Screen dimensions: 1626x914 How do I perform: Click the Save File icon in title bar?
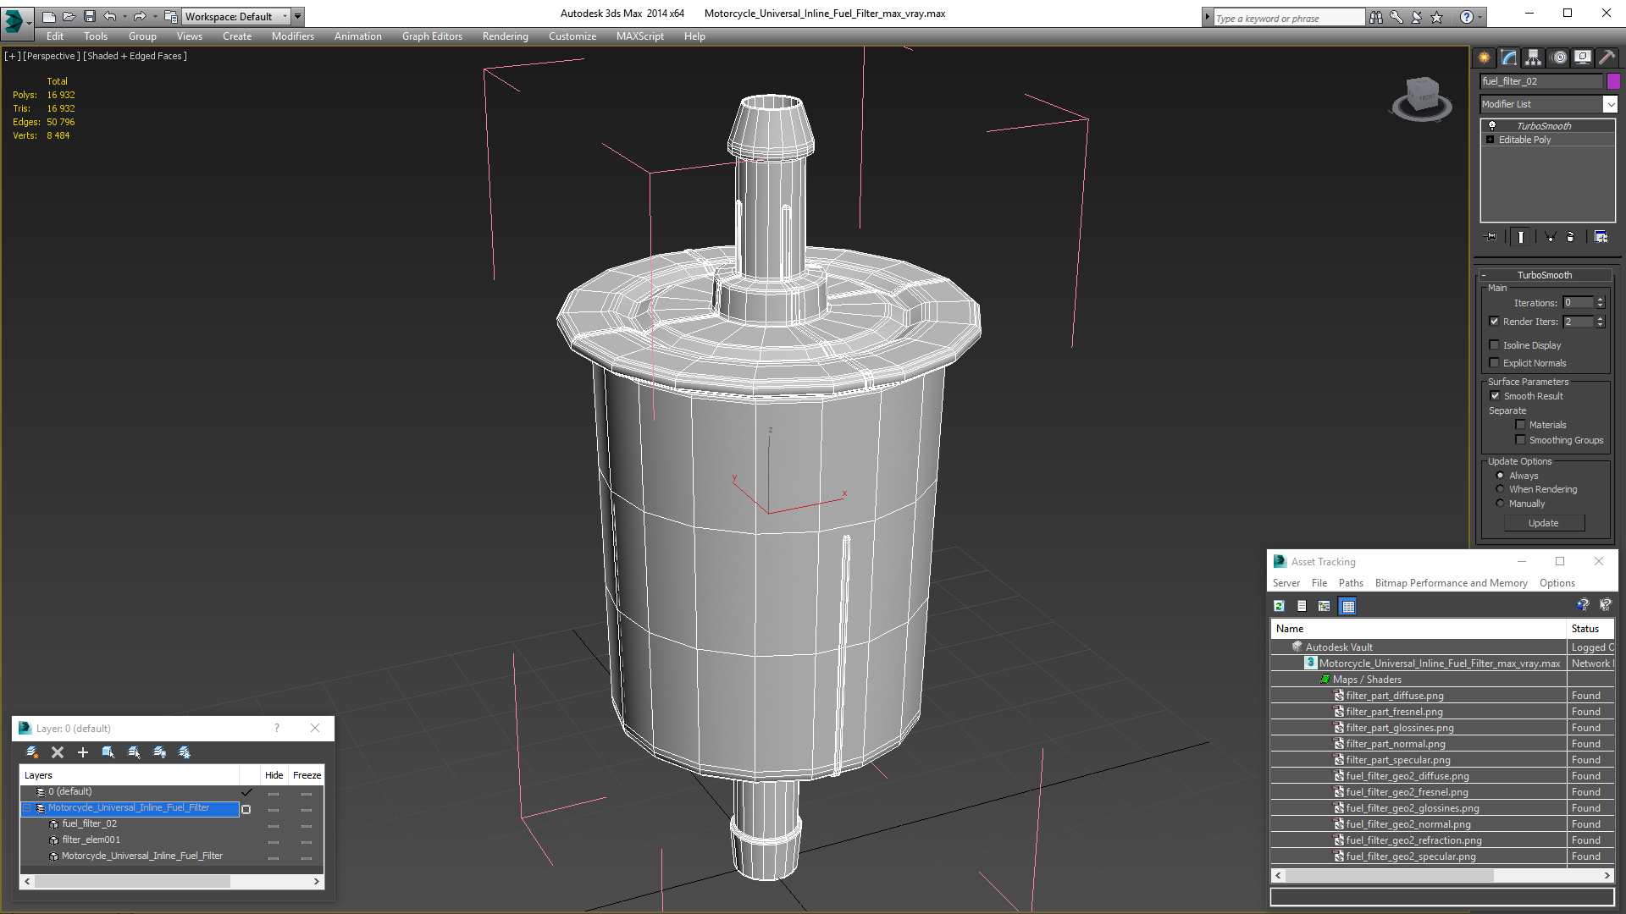coord(90,16)
